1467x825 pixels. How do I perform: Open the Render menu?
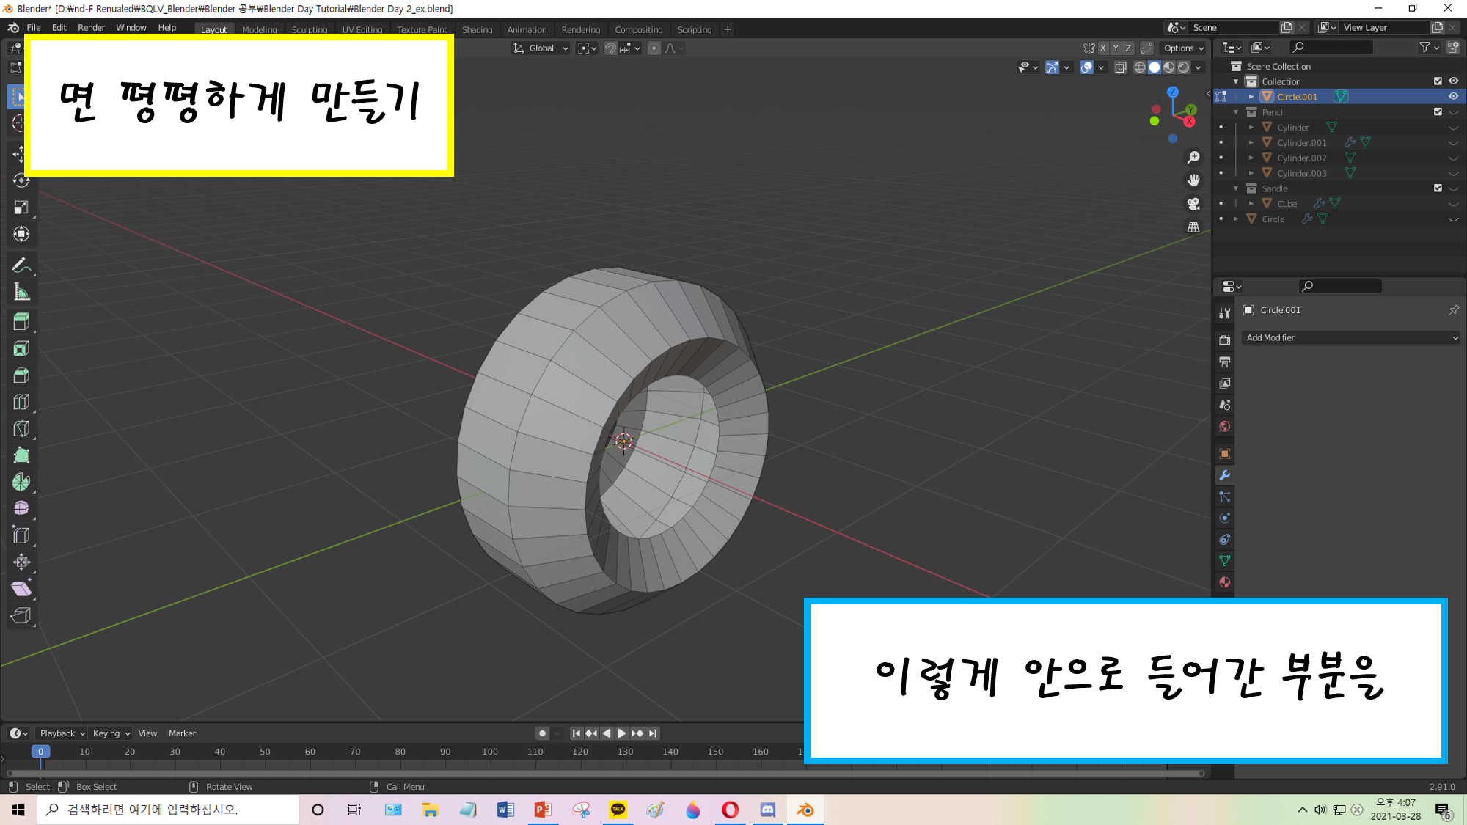click(x=91, y=28)
